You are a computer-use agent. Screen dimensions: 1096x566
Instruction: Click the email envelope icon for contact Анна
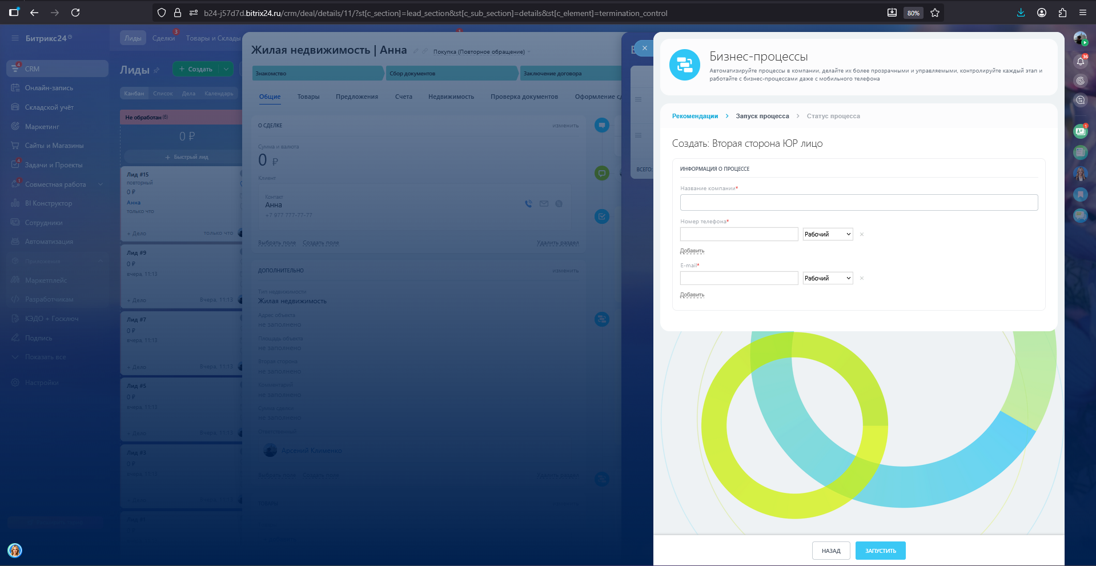pyautogui.click(x=544, y=204)
